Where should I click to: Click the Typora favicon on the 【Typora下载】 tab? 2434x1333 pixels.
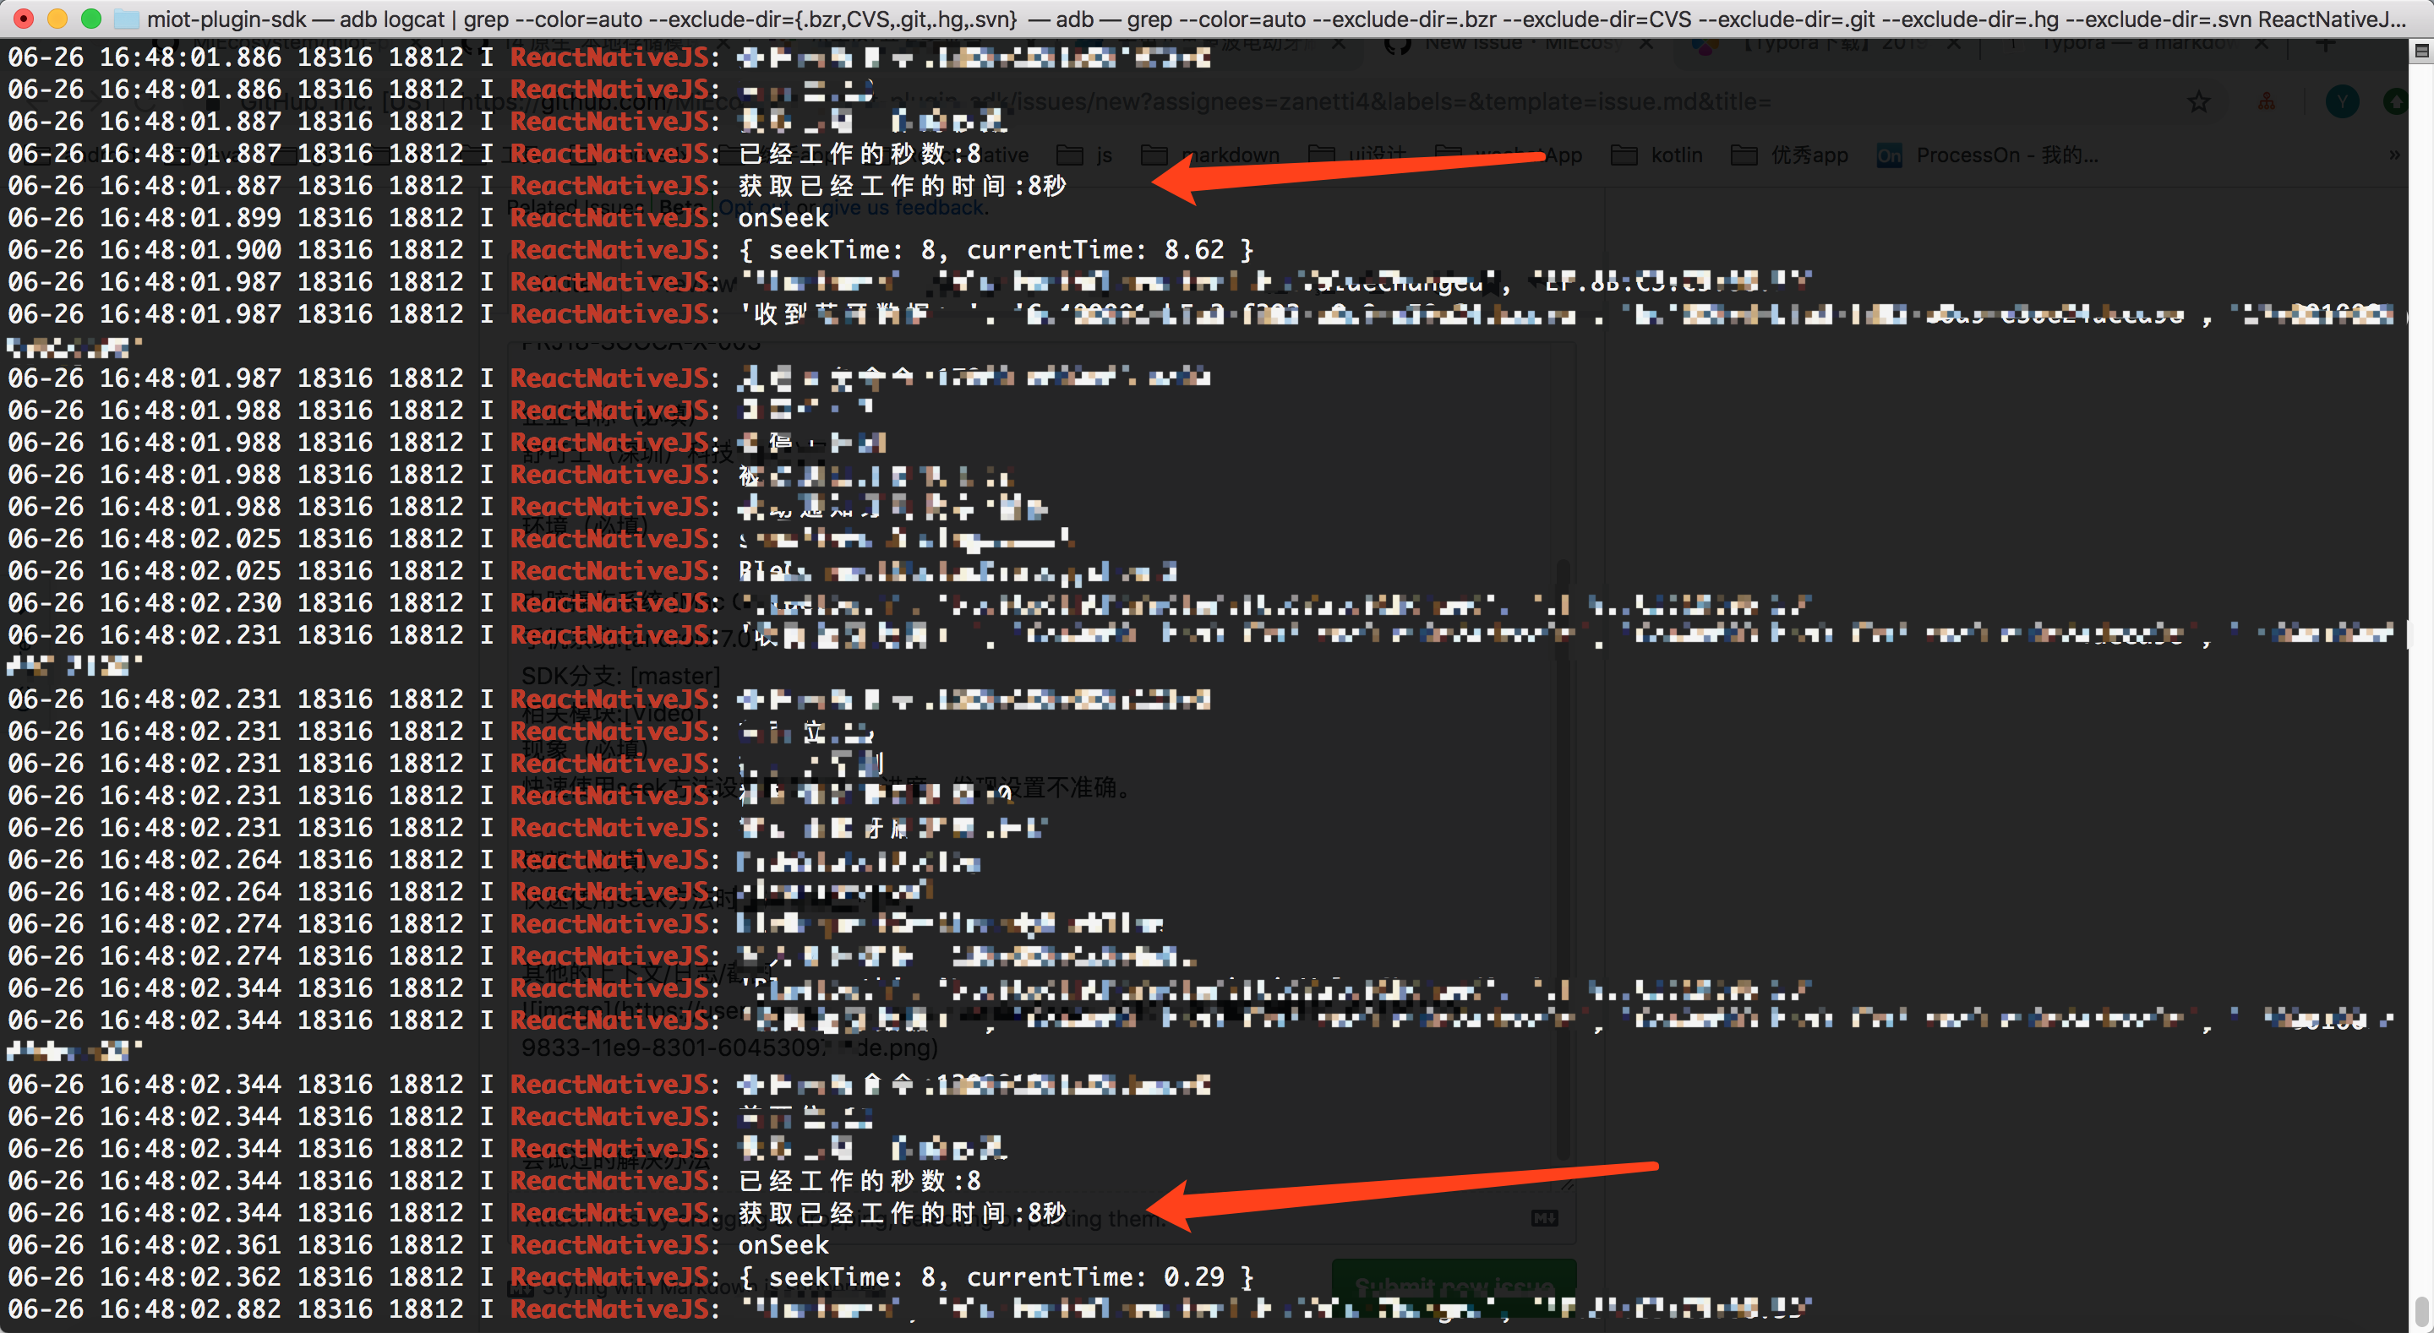click(1706, 45)
